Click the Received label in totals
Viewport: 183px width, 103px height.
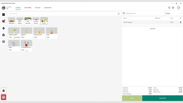coord(156,90)
